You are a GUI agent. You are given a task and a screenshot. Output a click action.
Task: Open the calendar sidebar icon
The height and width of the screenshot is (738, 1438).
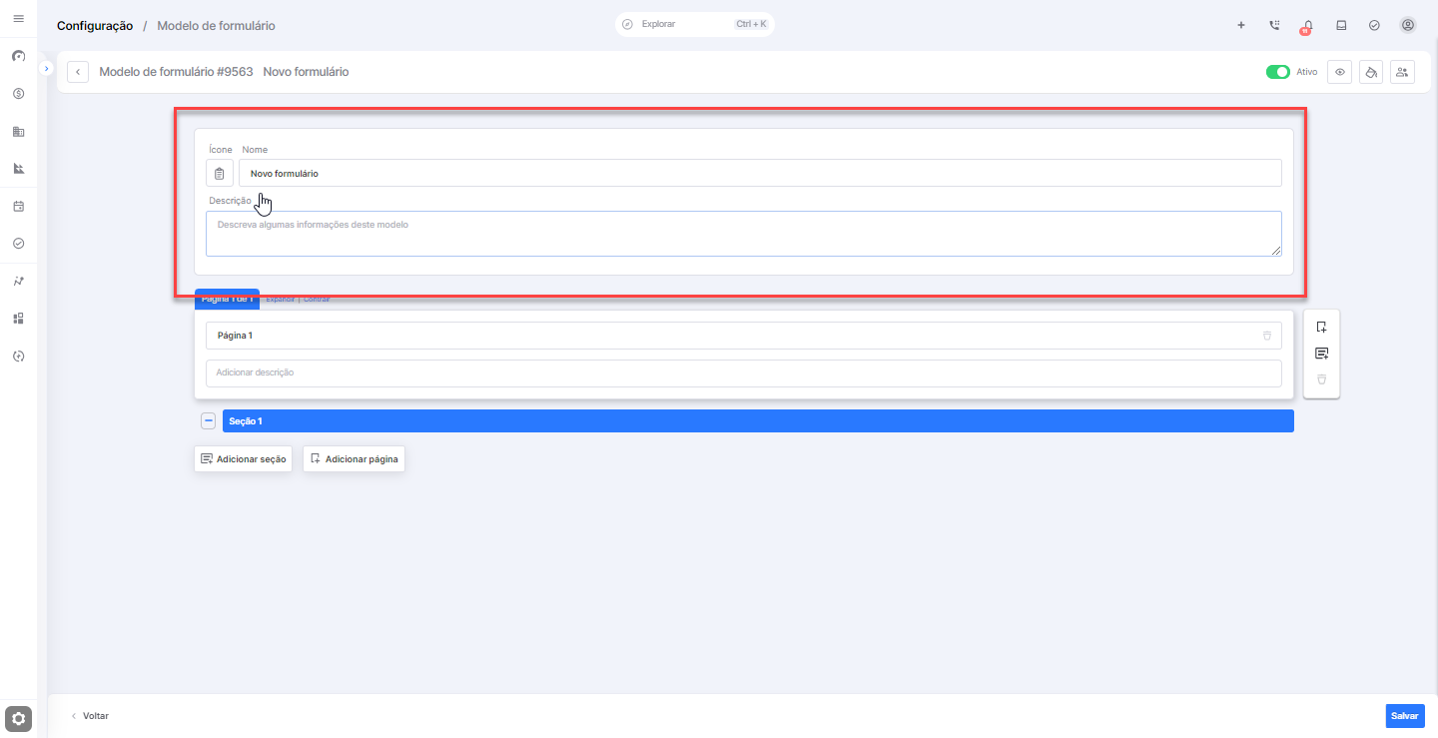18,207
